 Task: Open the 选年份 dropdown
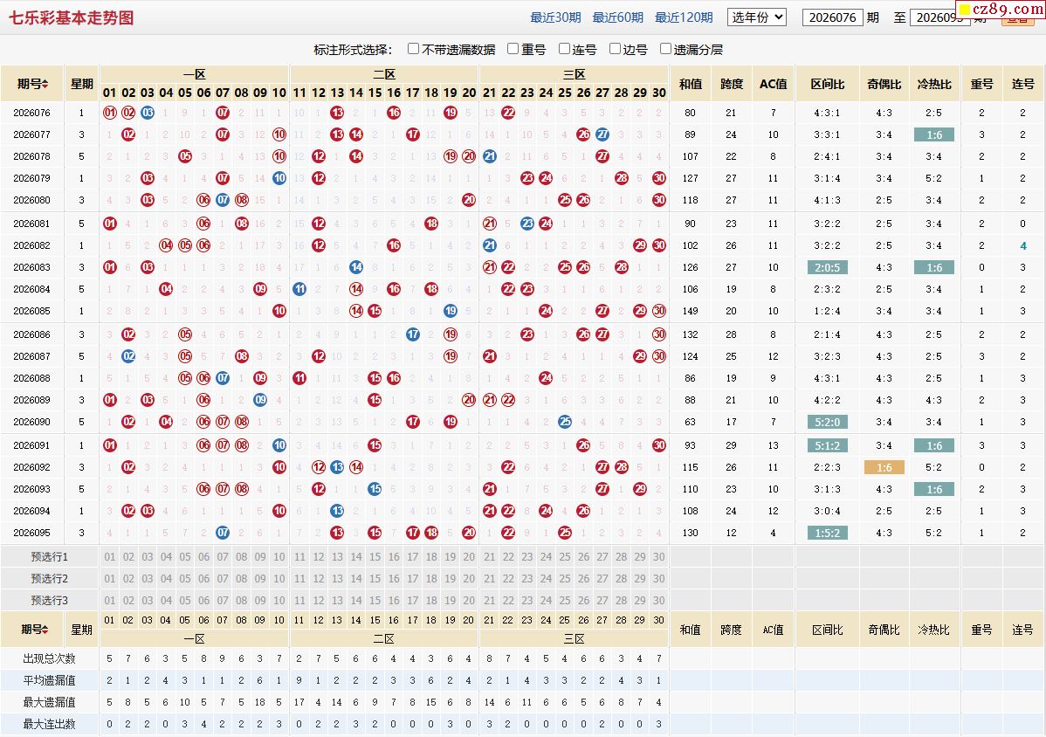click(757, 17)
